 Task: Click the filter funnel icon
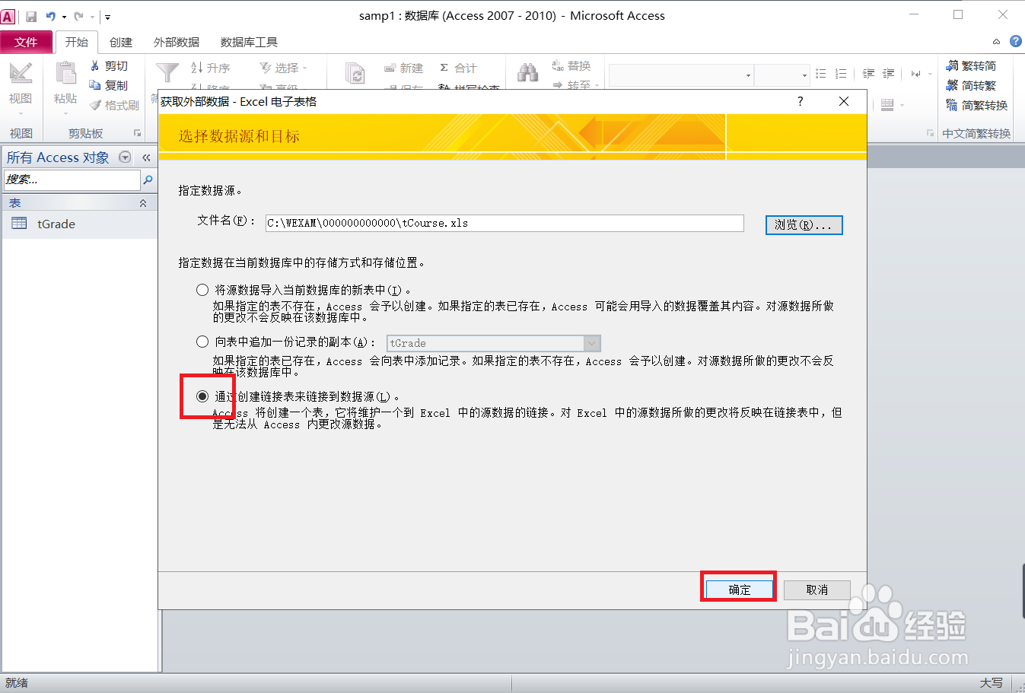tap(167, 73)
